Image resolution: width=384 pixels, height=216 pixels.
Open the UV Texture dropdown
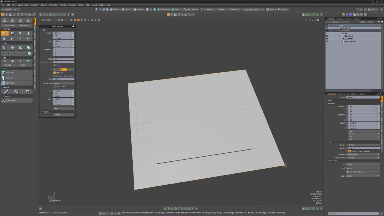[x=363, y=164]
